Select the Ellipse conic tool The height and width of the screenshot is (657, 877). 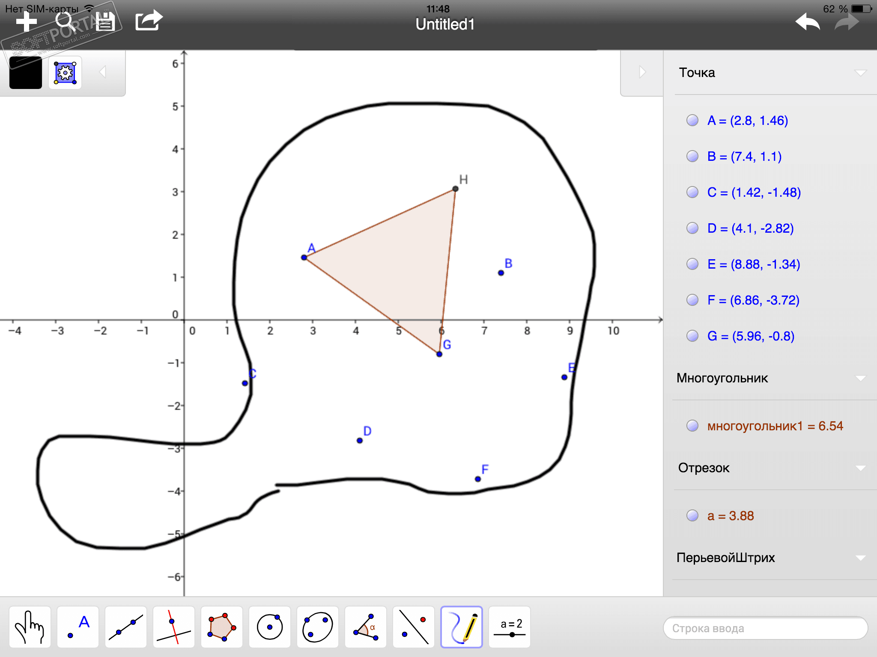point(317,627)
